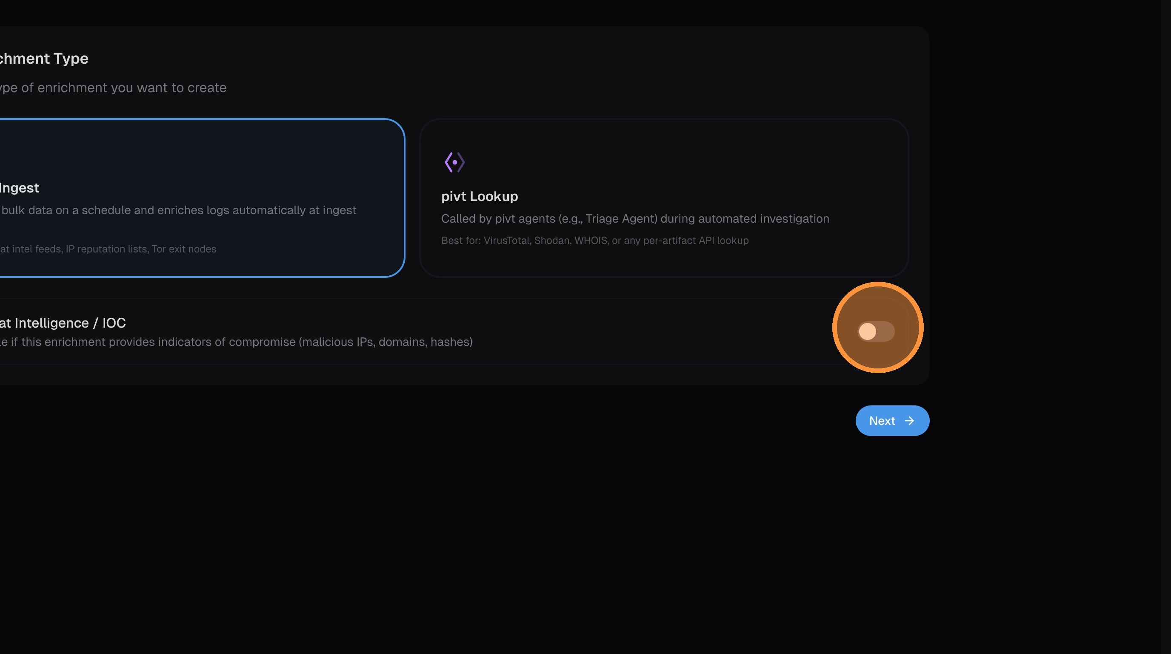Click the Next button
The height and width of the screenshot is (654, 1171).
pos(891,421)
